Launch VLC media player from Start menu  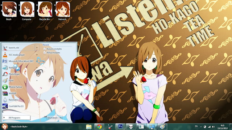point(20,55)
